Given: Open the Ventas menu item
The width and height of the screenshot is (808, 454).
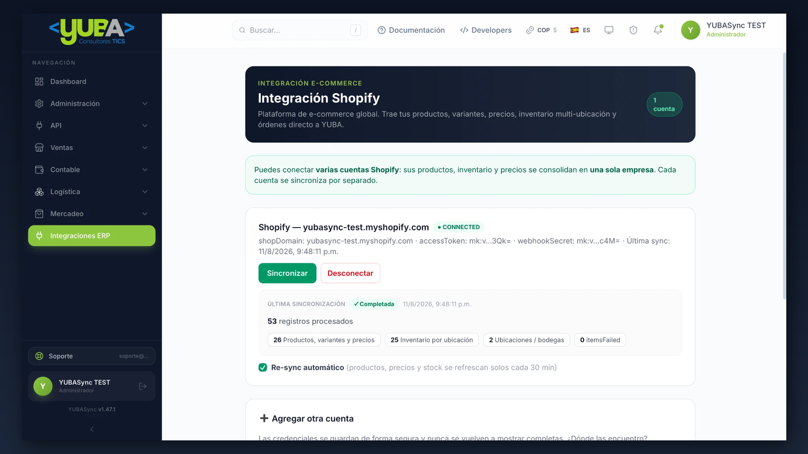Looking at the screenshot, I should tap(92, 148).
